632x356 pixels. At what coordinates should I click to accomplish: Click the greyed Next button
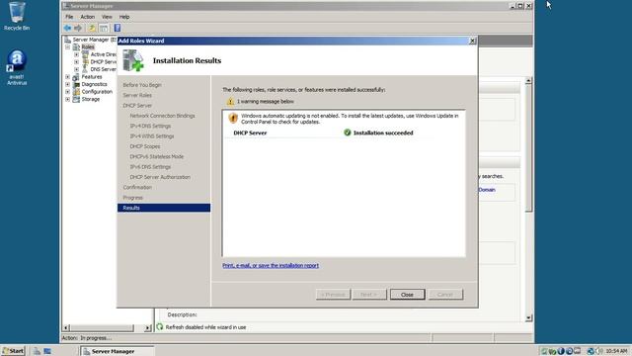click(369, 295)
